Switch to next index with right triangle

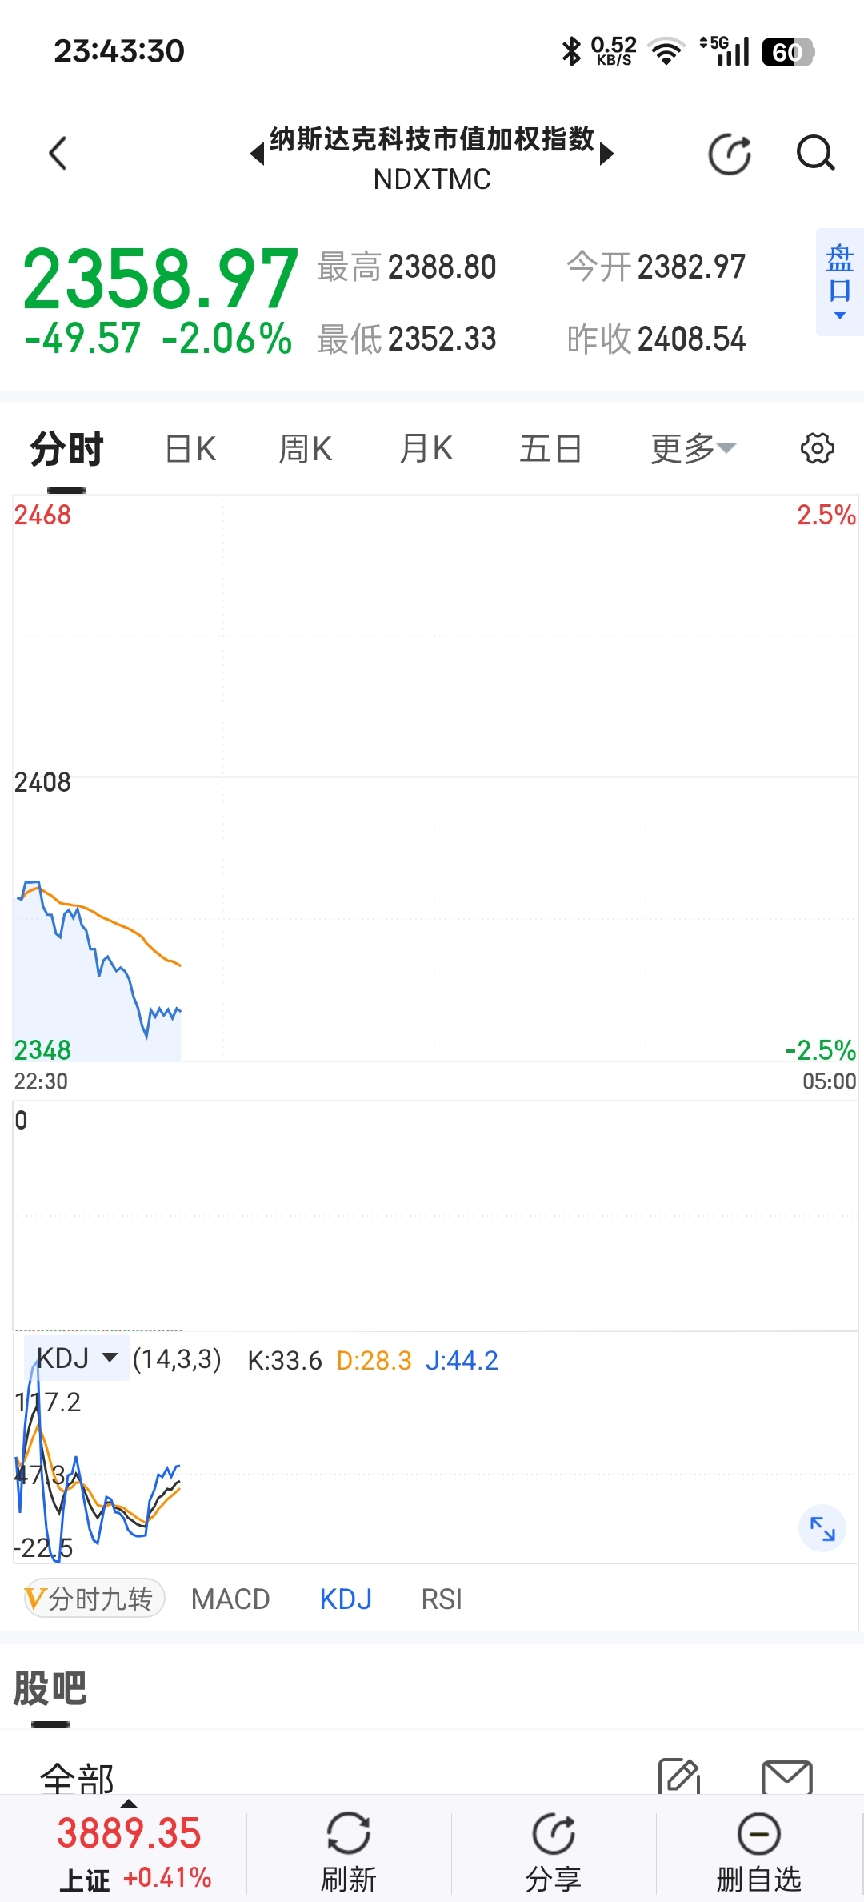tap(607, 153)
